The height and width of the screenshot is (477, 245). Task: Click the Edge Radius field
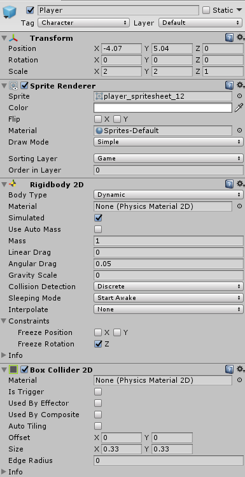click(x=169, y=460)
